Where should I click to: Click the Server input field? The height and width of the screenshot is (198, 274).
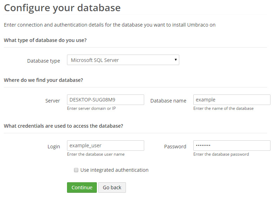click(x=105, y=100)
